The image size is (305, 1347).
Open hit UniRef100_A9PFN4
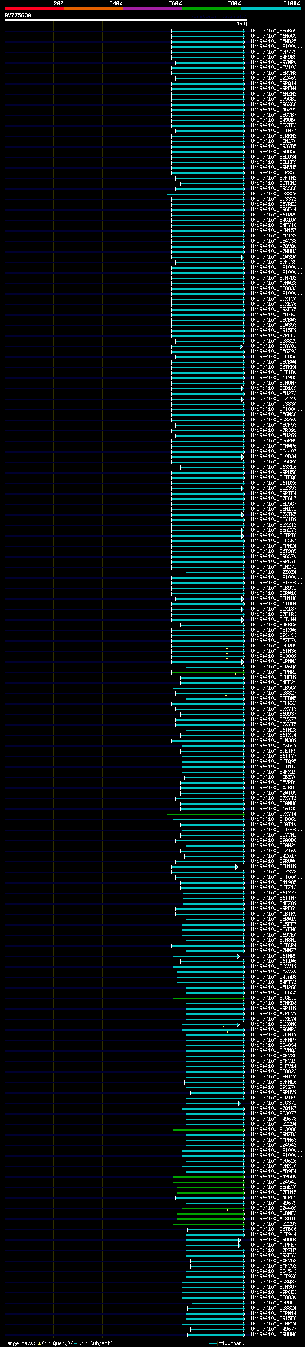click(x=273, y=88)
